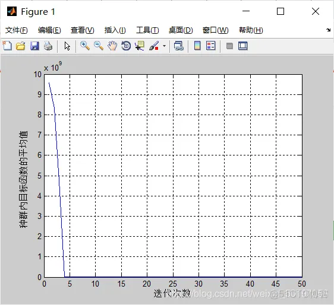This screenshot has height=305, width=334.
Task: Save the figure with the floppy icon
Action: 34,46
